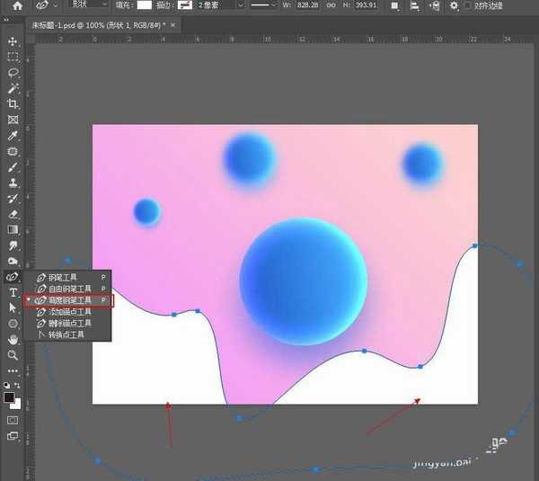The image size is (539, 481).
Task: Select the Lasso tool
Action: [13, 73]
